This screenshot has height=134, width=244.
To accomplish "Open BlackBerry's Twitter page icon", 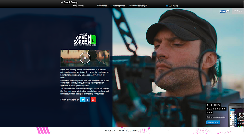I will pos(83,100).
